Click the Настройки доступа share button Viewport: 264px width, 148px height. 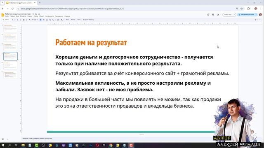click(246, 15)
